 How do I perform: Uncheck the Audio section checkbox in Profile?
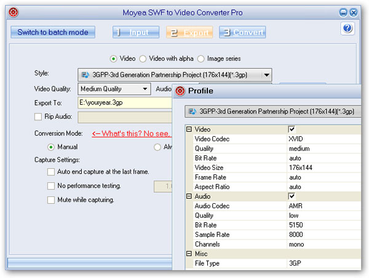point(292,196)
